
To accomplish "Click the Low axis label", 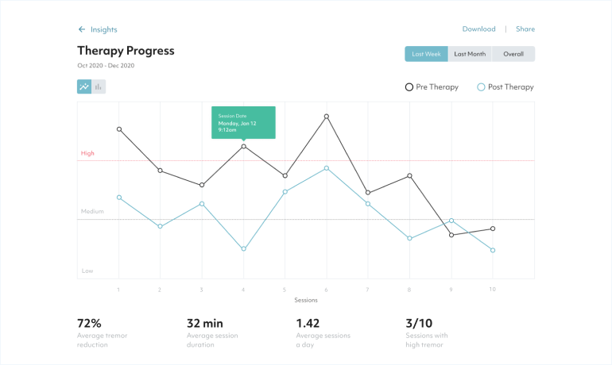I will pyautogui.click(x=87, y=271).
